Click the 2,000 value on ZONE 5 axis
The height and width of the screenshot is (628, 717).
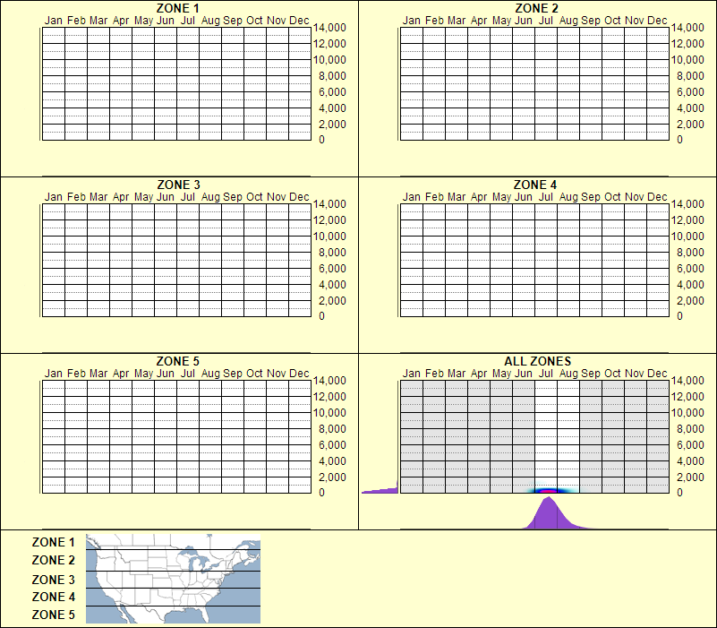(332, 477)
